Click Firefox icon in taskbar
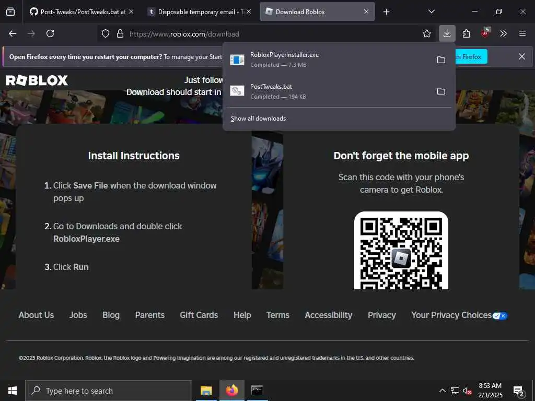The image size is (535, 401). (231, 391)
